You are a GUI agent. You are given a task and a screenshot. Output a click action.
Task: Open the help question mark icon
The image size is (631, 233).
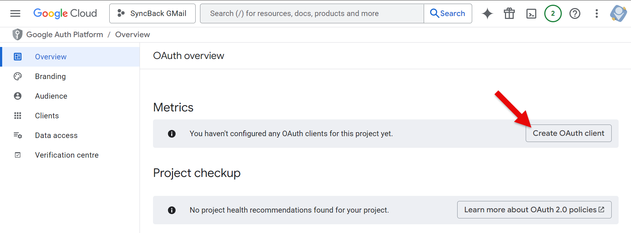(x=575, y=13)
